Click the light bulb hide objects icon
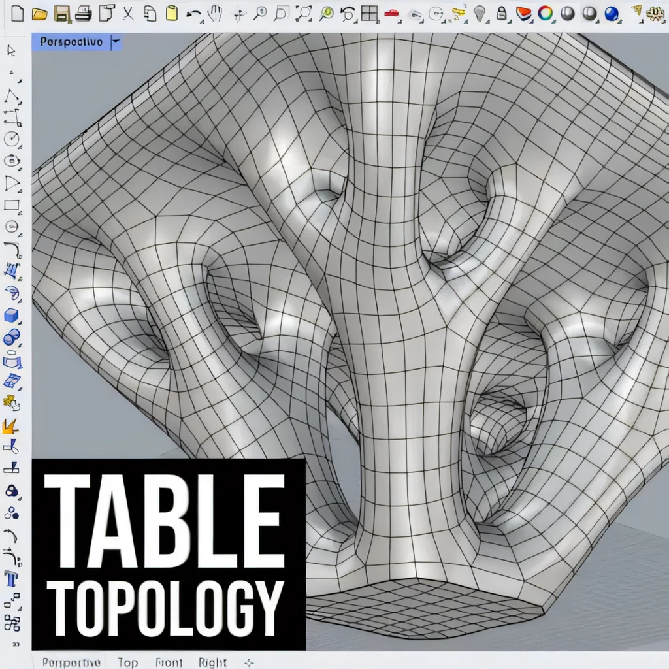The width and height of the screenshot is (669, 669). pyautogui.click(x=480, y=14)
